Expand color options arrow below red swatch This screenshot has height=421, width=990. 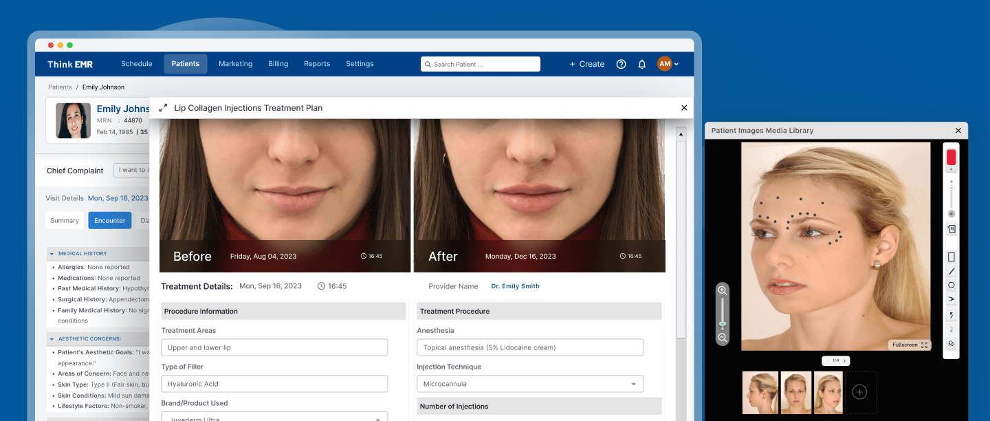click(951, 169)
